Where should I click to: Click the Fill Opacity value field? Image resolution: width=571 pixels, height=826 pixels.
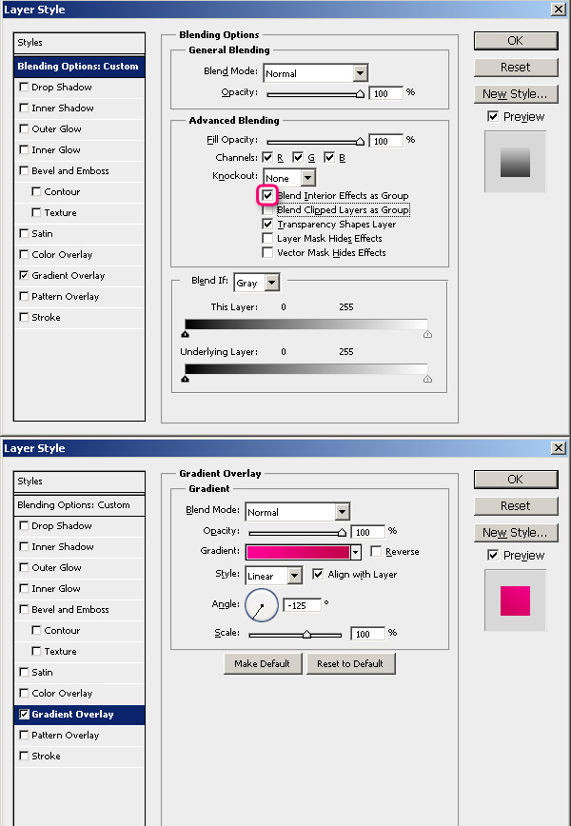[x=386, y=141]
